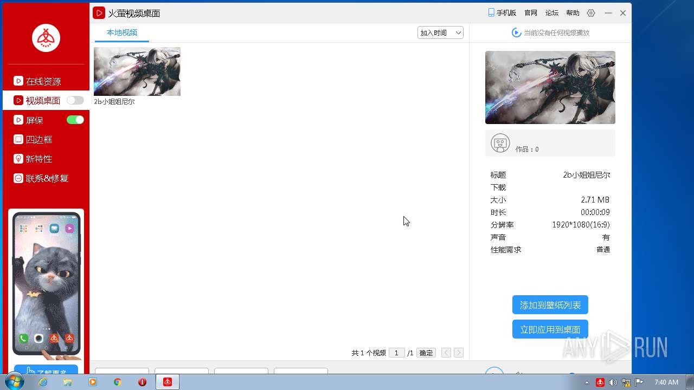694x390 pixels.
Task: Click the 性能需求 普通 value
Action: click(603, 250)
